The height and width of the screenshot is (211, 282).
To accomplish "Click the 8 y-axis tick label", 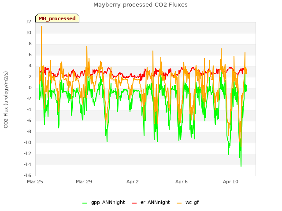I will click(30, 44).
